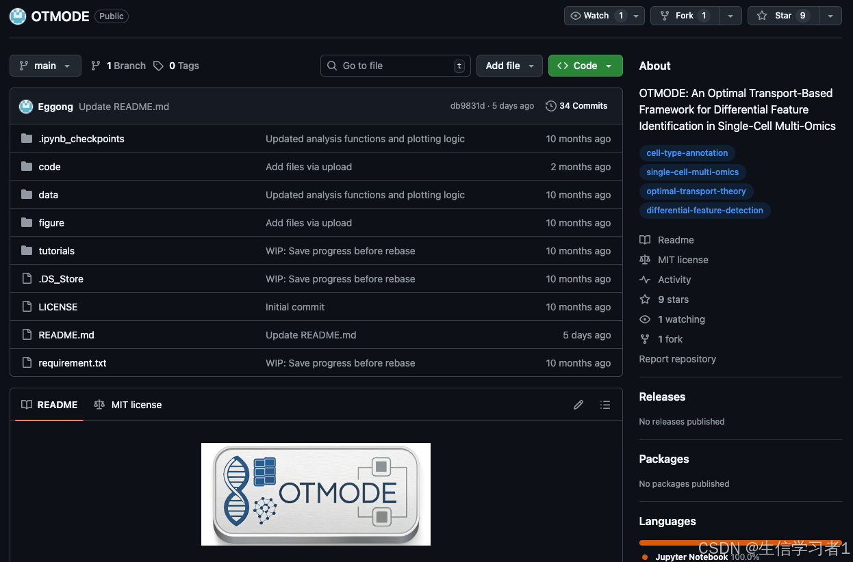
Task: Click the eye icon next to 1 watching
Action: (x=645, y=319)
